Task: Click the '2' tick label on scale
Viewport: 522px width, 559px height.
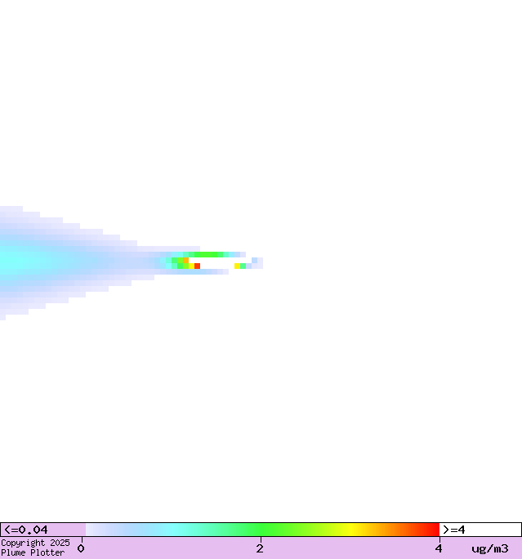Action: click(260, 548)
